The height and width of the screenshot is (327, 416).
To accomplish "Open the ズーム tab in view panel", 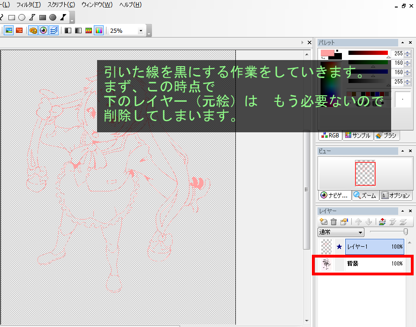I will coord(365,196).
